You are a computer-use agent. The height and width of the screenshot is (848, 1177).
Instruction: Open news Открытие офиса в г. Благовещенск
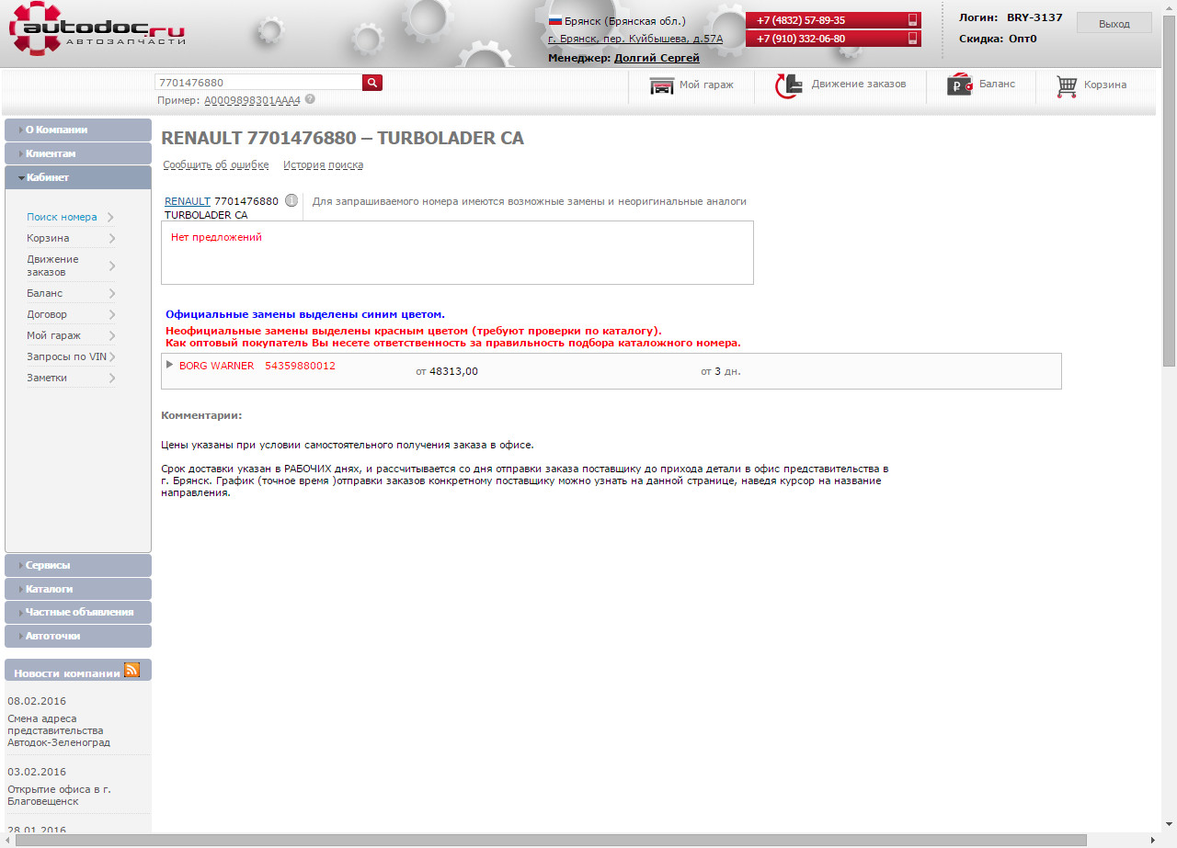click(60, 795)
